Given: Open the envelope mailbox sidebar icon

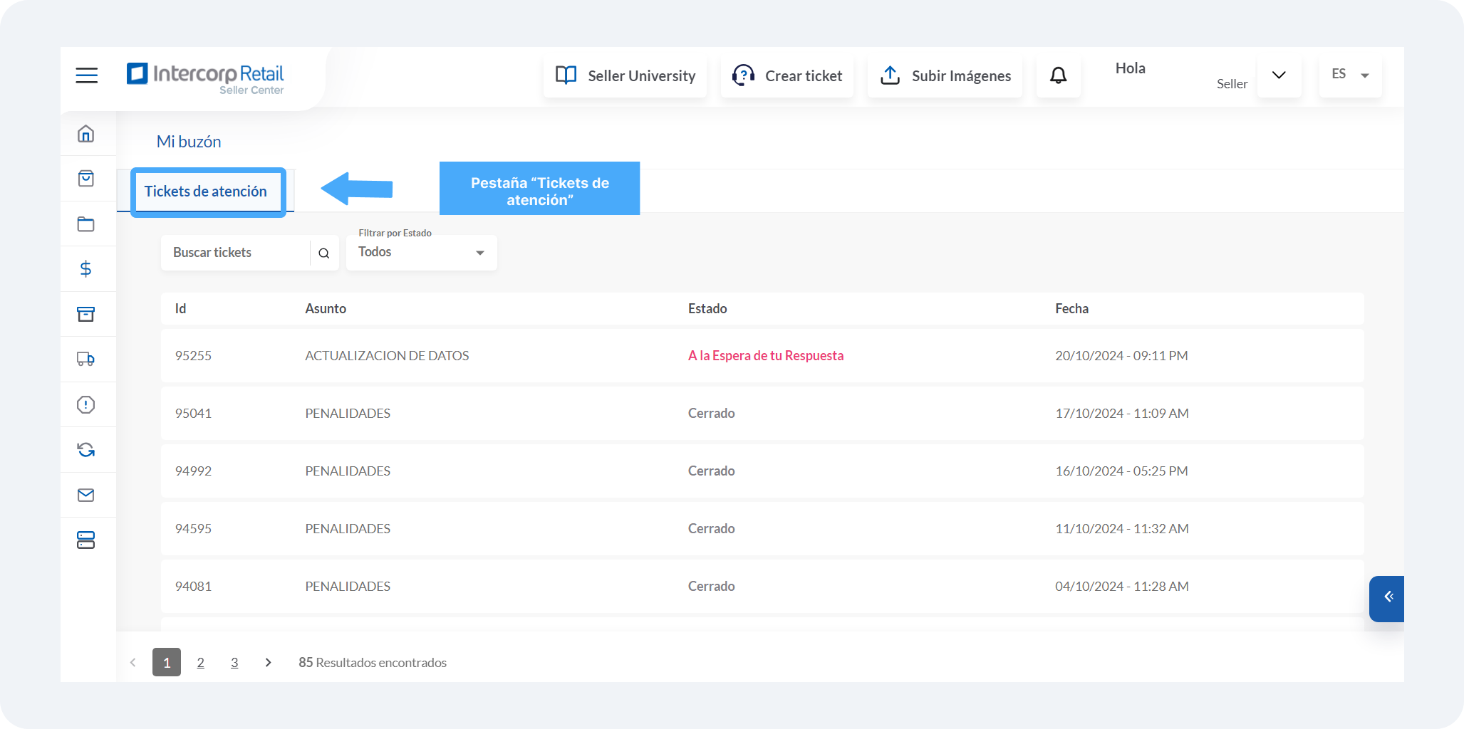Looking at the screenshot, I should coord(85,495).
